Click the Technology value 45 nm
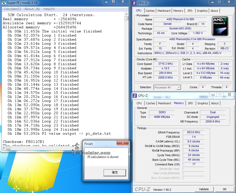Viewport: 236px width, 193px height. pos(161,33)
